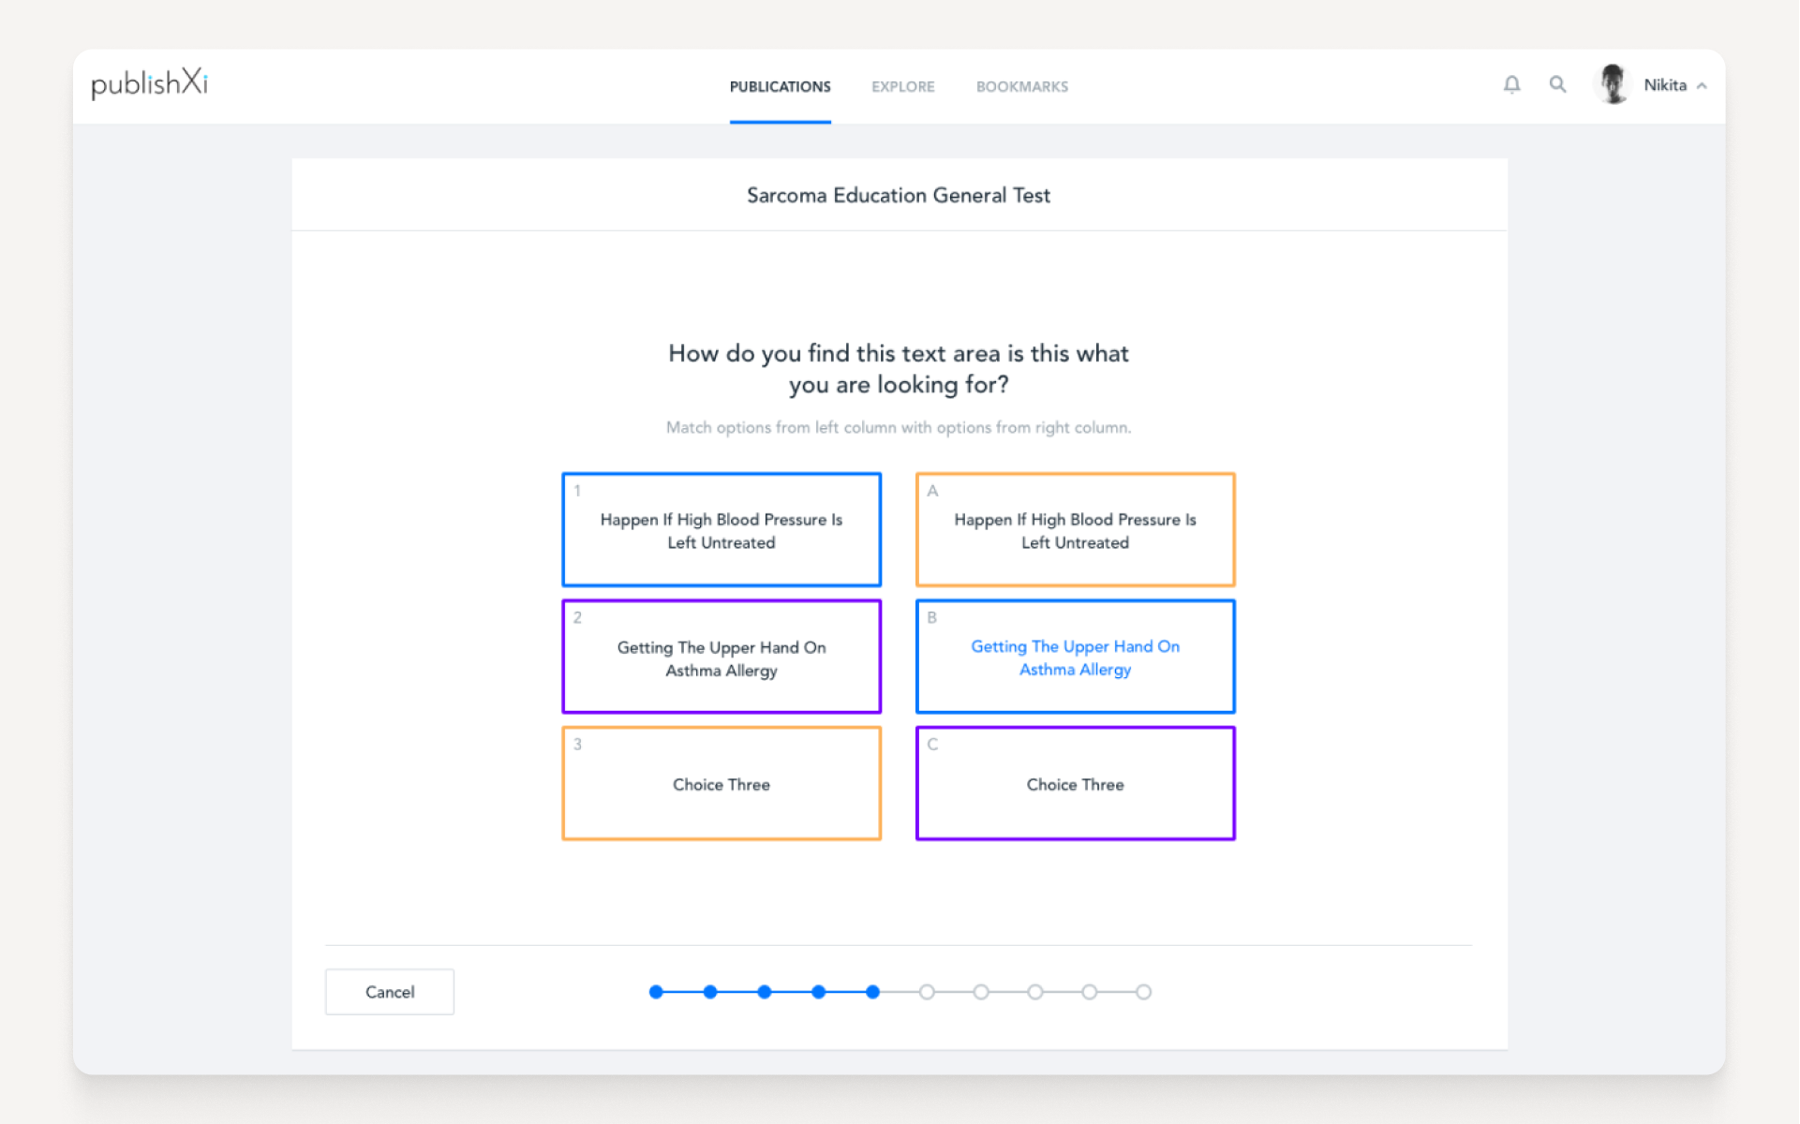Viewport: 1800px width, 1124px height.
Task: Select answer C 'Choice Three' on right
Action: pos(1075,783)
